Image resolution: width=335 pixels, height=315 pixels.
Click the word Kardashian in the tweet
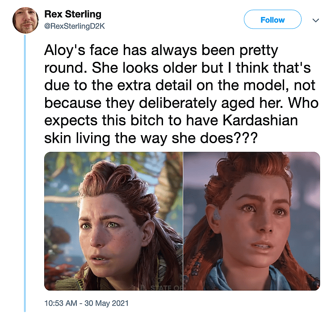click(x=260, y=120)
